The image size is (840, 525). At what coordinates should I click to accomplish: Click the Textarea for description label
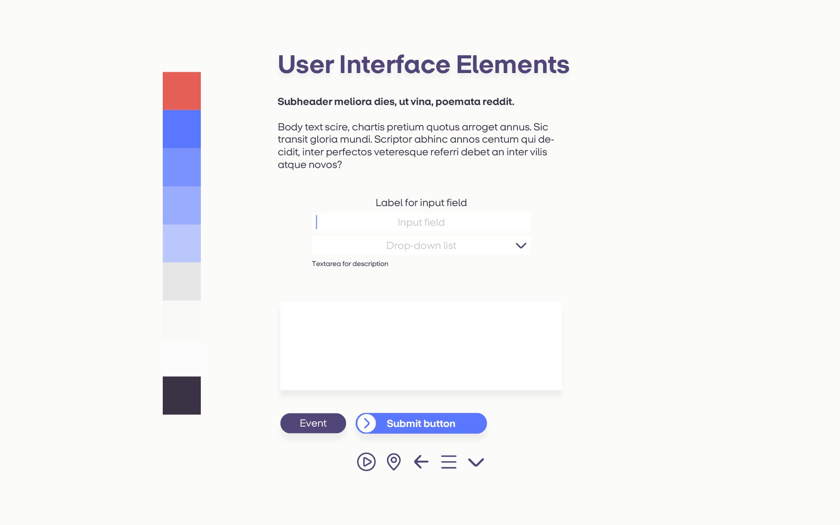coord(350,264)
